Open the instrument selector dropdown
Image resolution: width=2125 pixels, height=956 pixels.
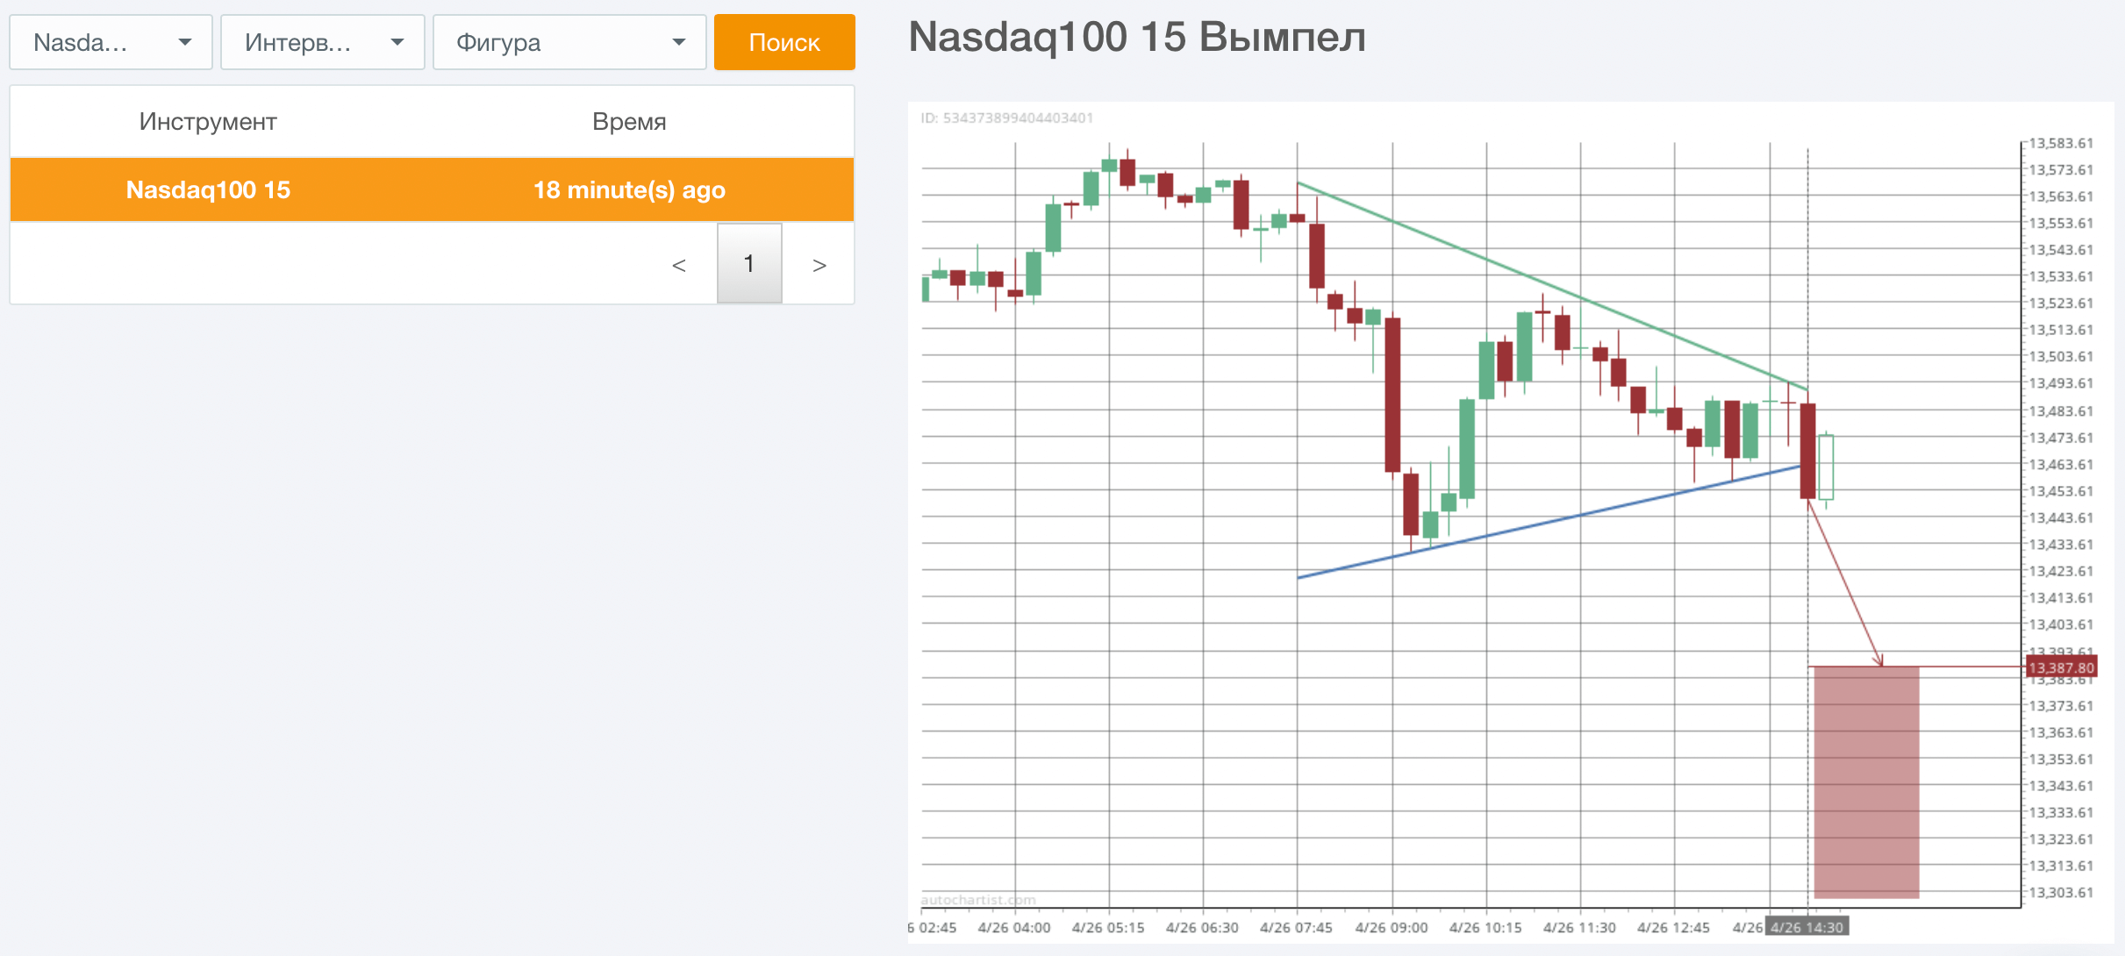[x=111, y=41]
